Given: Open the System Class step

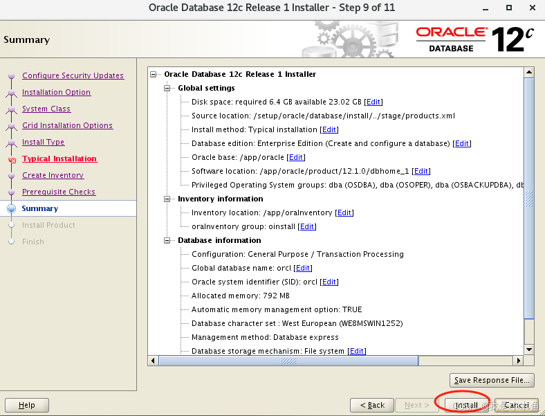Looking at the screenshot, I should pyautogui.click(x=46, y=109).
